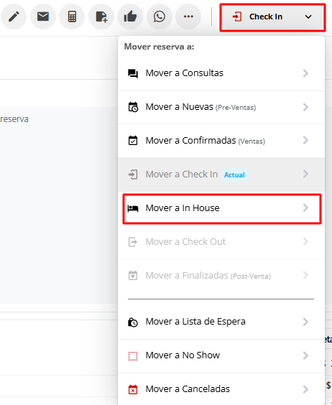
Task: Select Mover a No Show
Action: click(x=221, y=356)
